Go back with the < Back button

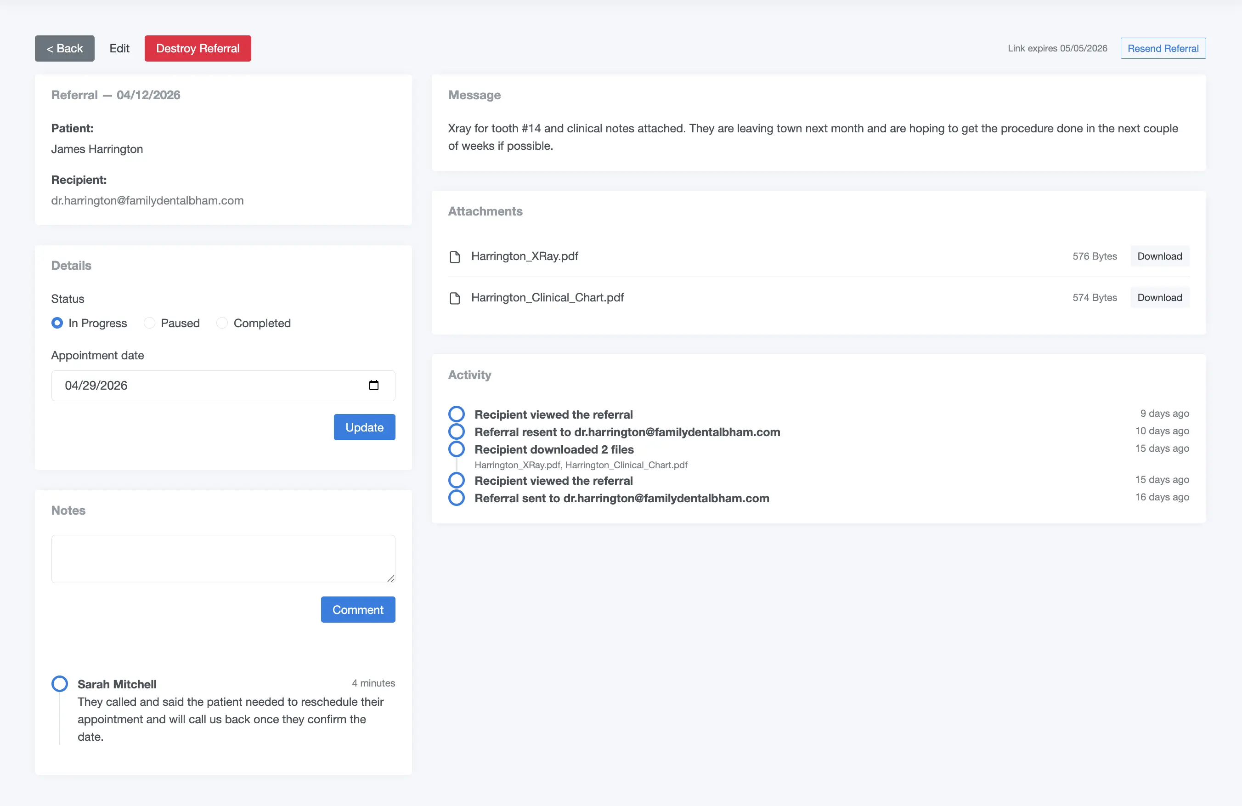pyautogui.click(x=65, y=49)
